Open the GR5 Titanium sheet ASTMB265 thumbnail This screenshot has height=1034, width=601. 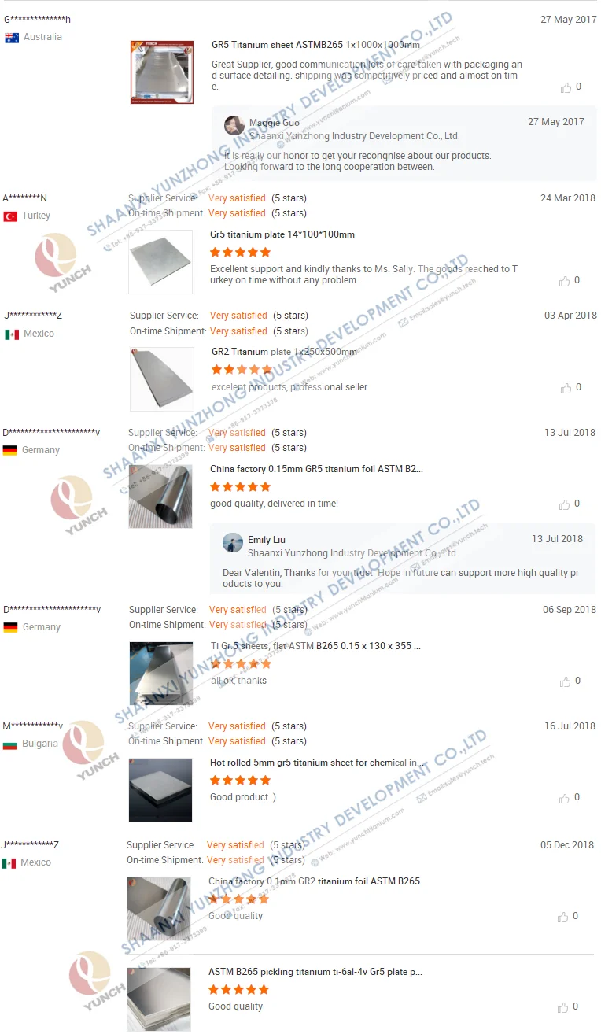[162, 72]
